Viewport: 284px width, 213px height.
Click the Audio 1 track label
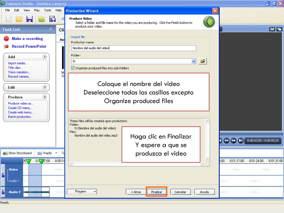coord(14,181)
